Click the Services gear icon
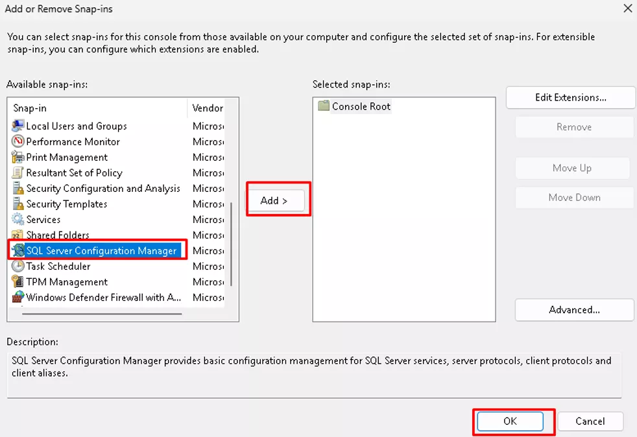The image size is (637, 437). point(18,219)
